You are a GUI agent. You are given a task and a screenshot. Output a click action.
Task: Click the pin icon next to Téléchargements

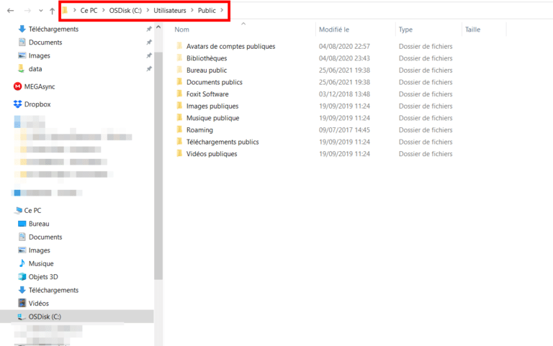click(149, 29)
